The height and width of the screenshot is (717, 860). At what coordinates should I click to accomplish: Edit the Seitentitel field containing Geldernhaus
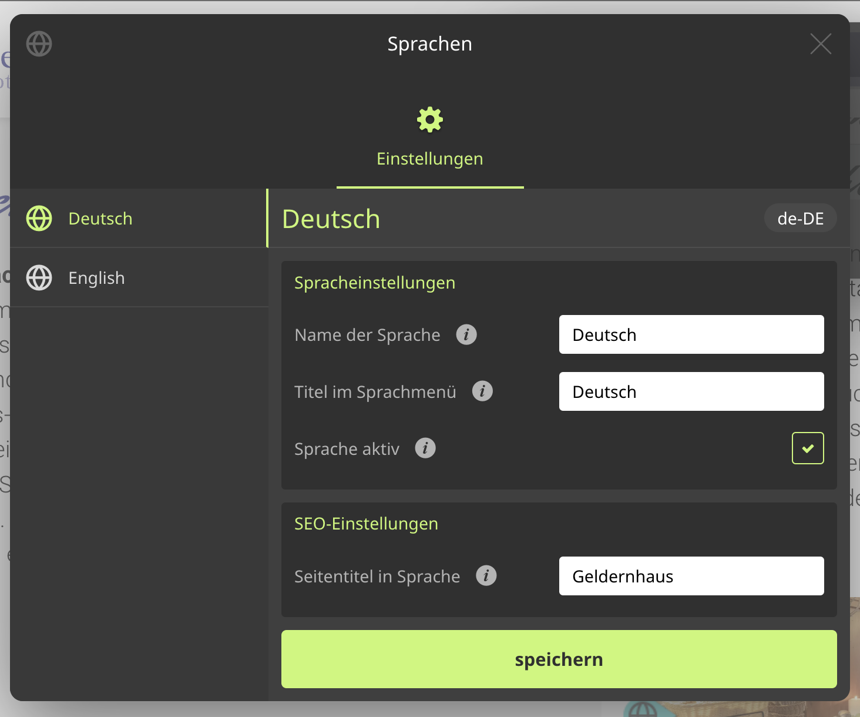coord(691,576)
